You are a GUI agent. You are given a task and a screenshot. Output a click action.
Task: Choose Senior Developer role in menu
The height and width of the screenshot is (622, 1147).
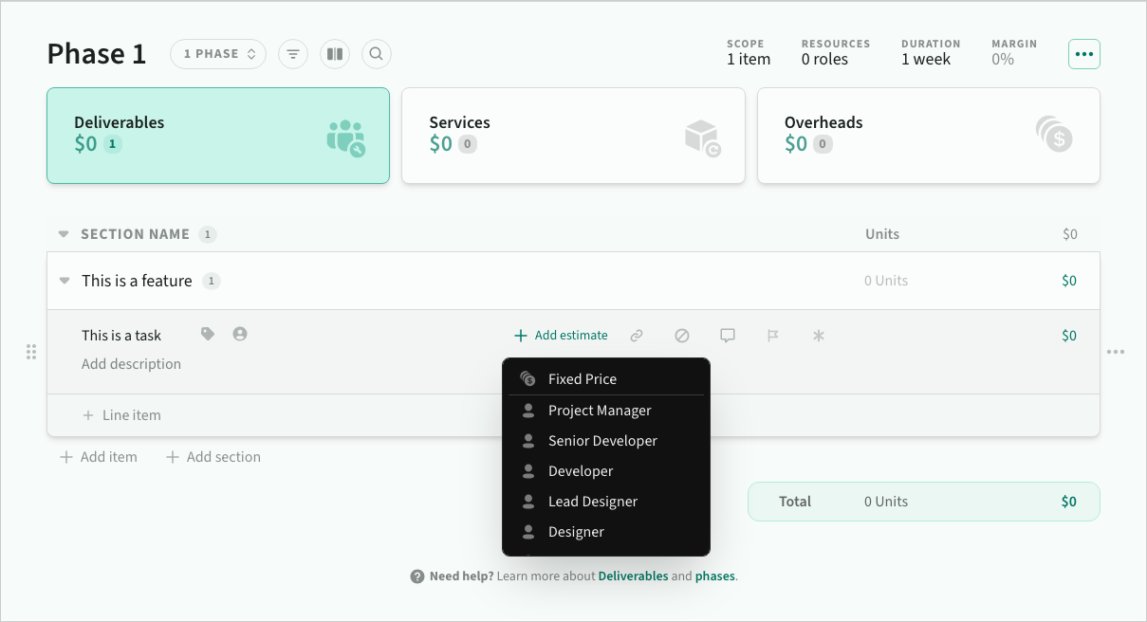(x=601, y=441)
